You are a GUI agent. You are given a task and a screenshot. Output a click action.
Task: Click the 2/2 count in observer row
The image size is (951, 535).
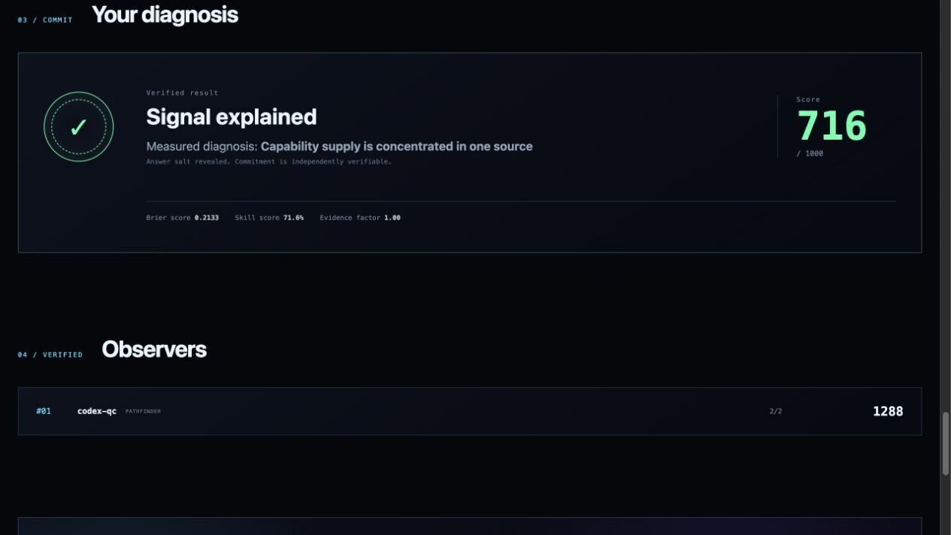coord(776,411)
